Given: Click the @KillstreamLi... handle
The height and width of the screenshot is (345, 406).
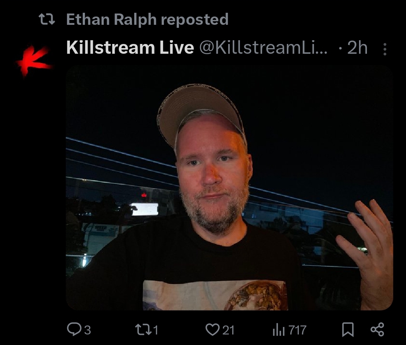Looking at the screenshot, I should tap(263, 48).
